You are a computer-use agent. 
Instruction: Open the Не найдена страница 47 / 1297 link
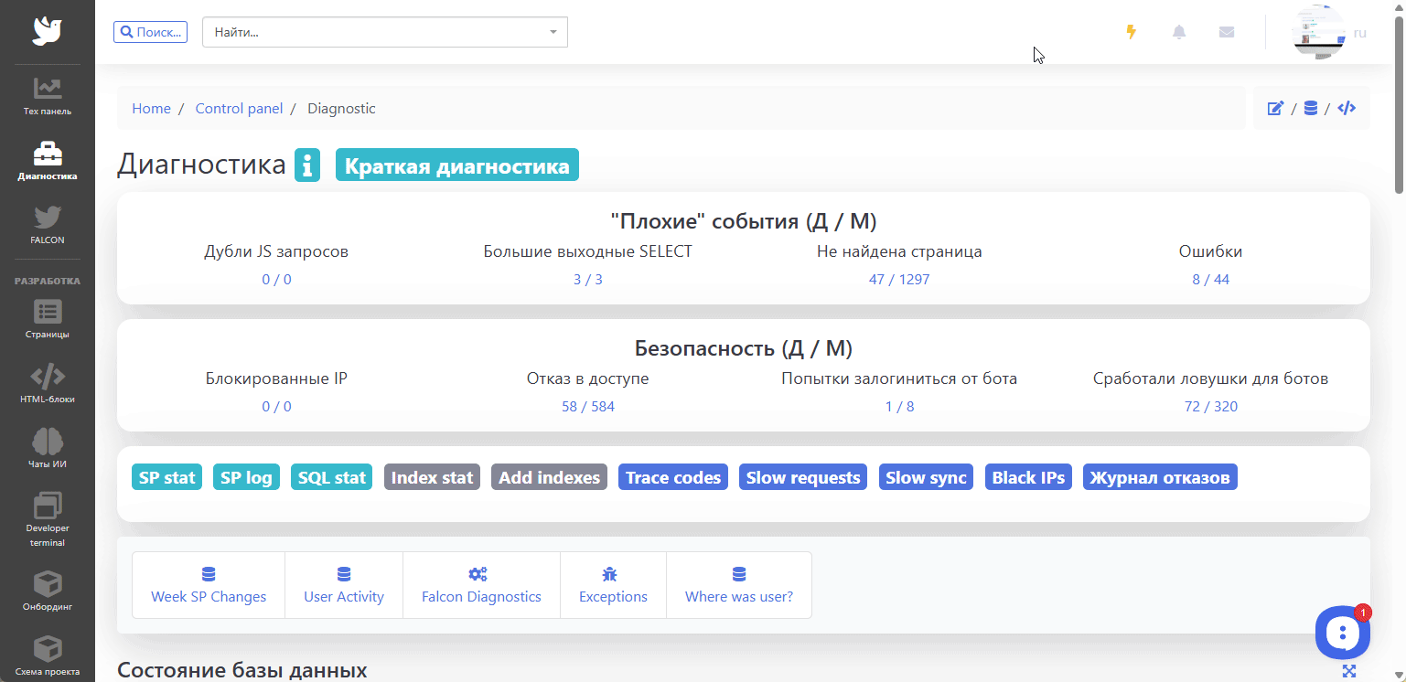[898, 279]
